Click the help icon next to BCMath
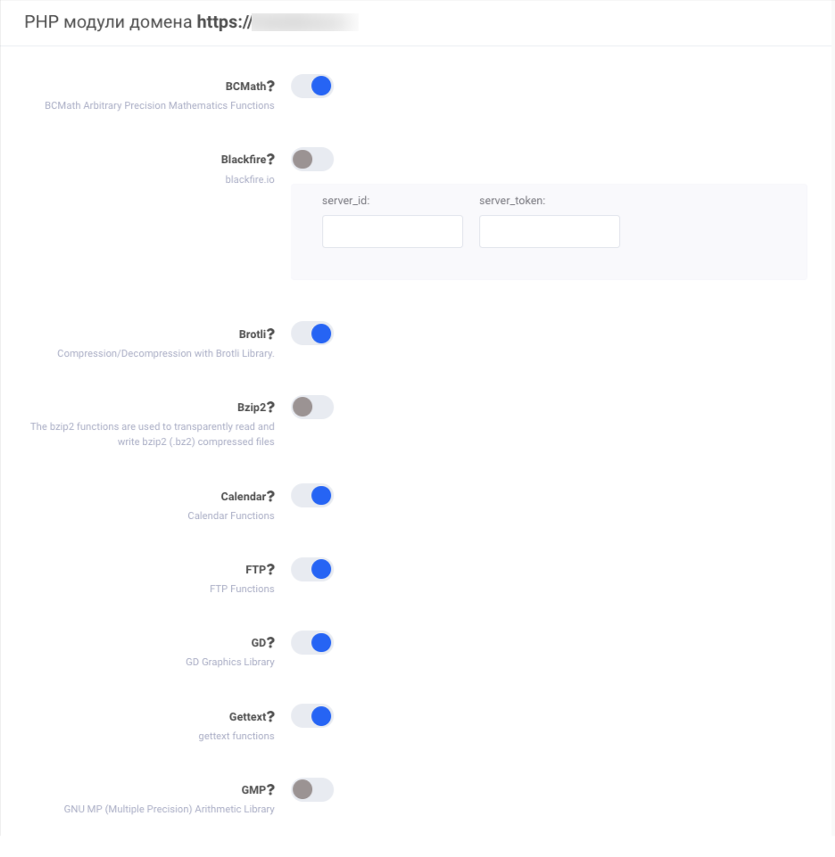 tap(270, 87)
